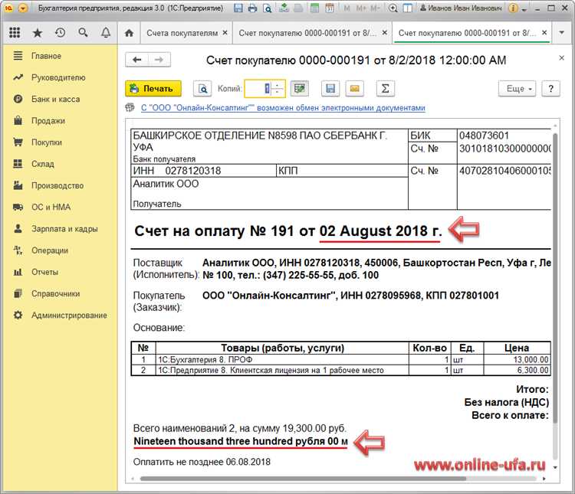Open Производство section
The image size is (575, 494).
coord(58,186)
